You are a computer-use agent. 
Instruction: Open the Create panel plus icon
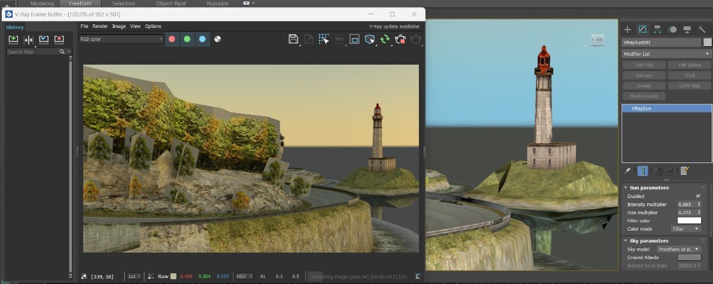tap(627, 29)
